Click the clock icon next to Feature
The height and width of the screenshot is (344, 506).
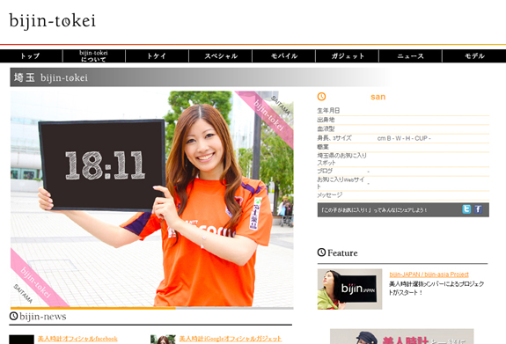coord(321,253)
